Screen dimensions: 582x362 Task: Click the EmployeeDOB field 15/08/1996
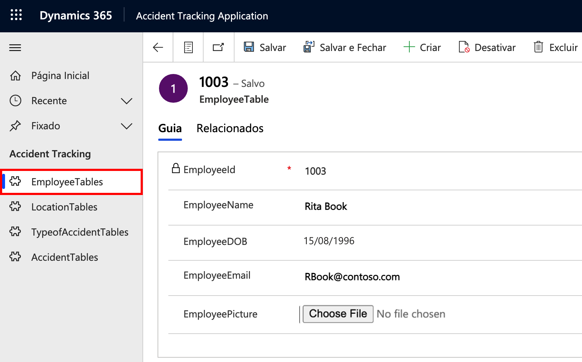click(329, 241)
